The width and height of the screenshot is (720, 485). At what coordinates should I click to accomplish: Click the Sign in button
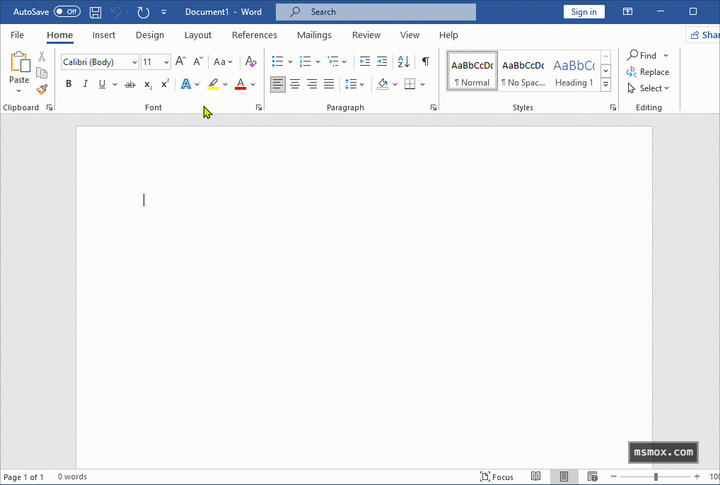[x=584, y=12]
